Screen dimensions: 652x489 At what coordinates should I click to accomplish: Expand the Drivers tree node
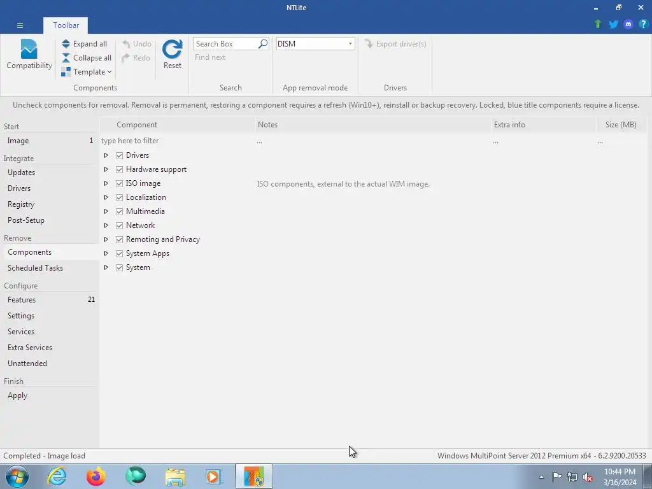click(x=106, y=155)
